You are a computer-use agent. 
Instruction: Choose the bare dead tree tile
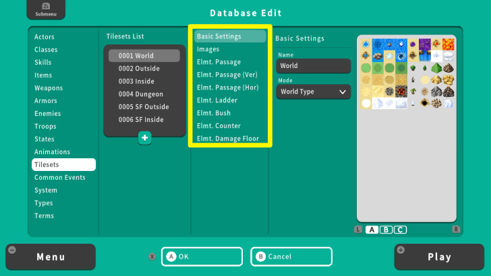(413, 79)
